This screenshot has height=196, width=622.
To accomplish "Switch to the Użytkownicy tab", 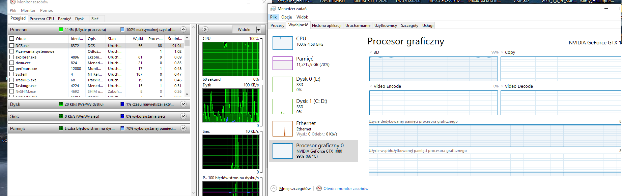I will click(x=386, y=26).
